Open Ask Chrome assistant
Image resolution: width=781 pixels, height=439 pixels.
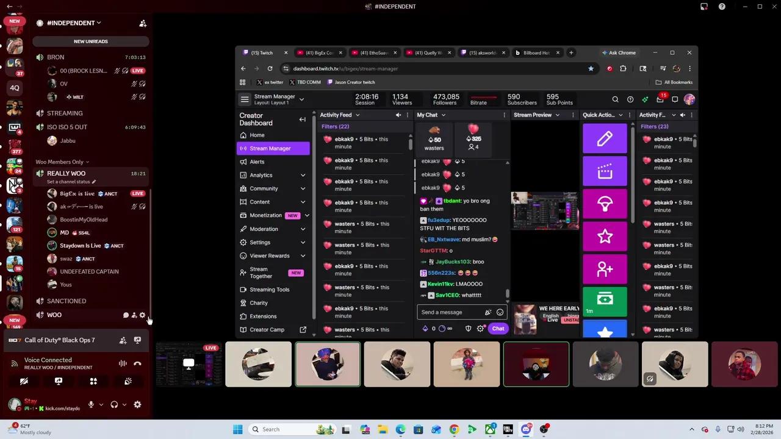618,52
